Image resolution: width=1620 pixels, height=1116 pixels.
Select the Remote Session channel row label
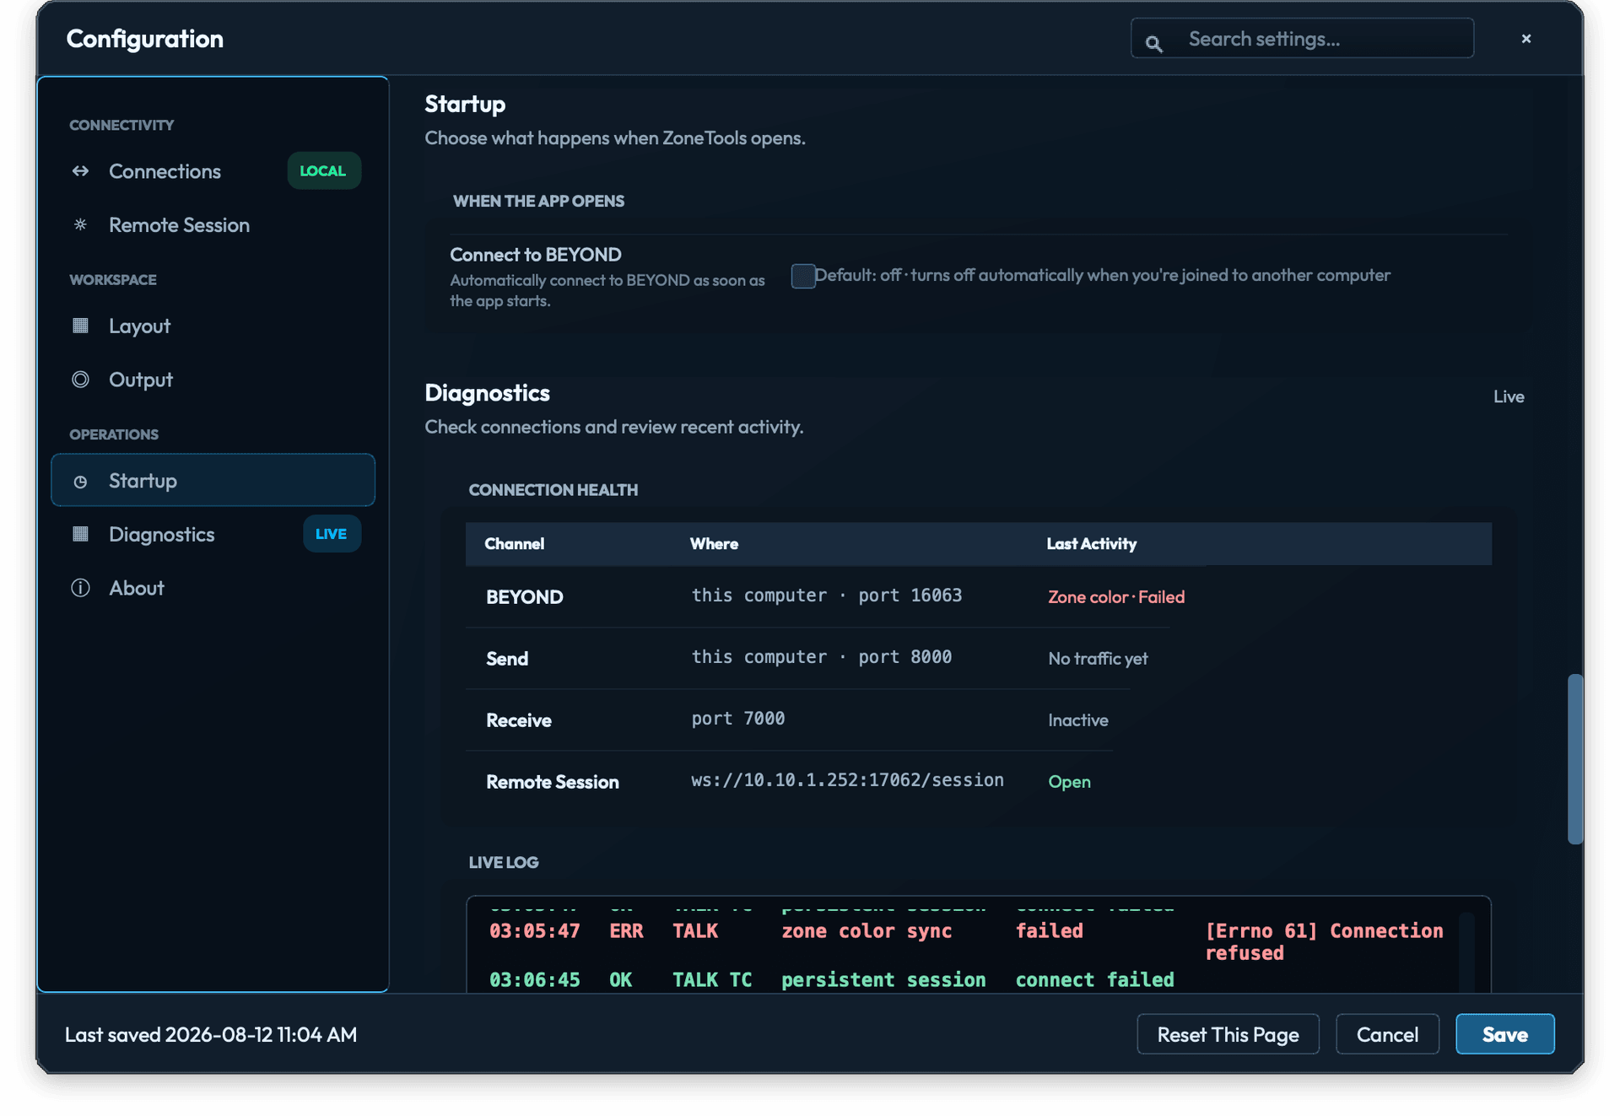(552, 782)
